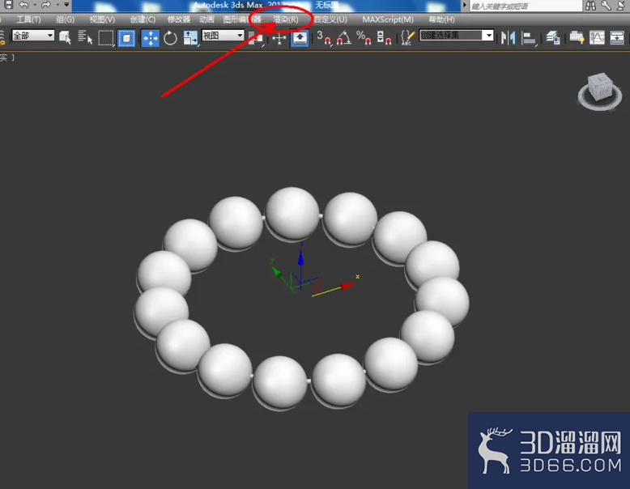Toggle the Keyboard Shortcut Override button

(x=300, y=39)
